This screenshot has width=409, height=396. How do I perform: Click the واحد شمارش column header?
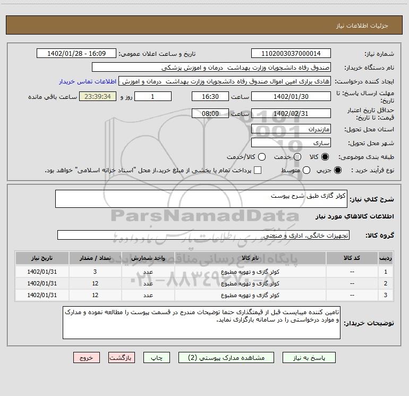148,258
